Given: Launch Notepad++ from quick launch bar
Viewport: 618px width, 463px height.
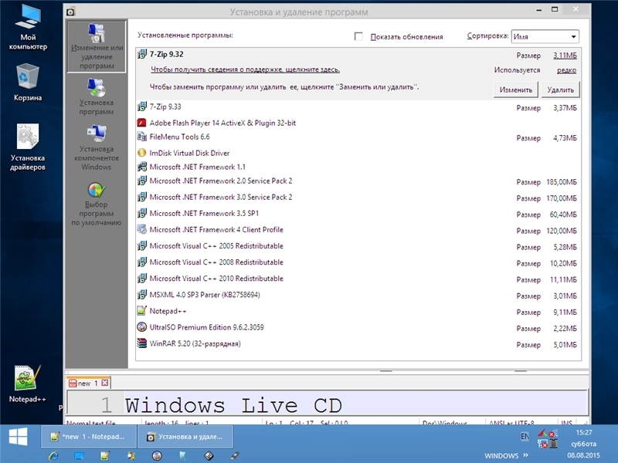Looking at the screenshot, I should 105,456.
